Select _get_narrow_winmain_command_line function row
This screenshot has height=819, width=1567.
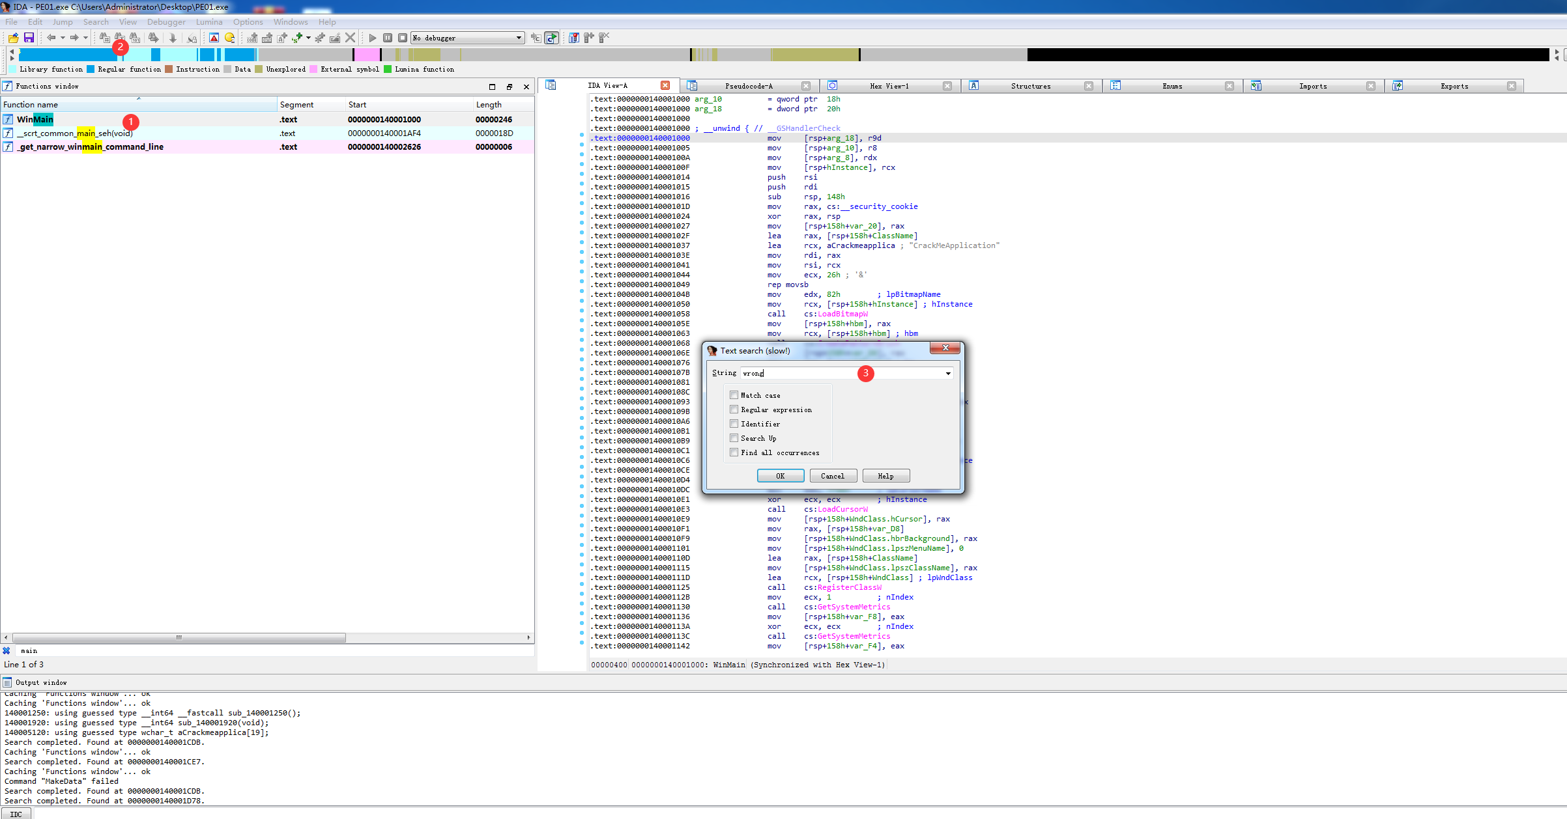pyautogui.click(x=91, y=147)
